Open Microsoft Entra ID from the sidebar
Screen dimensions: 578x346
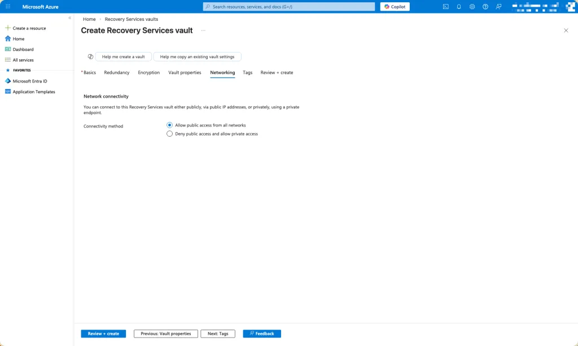point(30,81)
